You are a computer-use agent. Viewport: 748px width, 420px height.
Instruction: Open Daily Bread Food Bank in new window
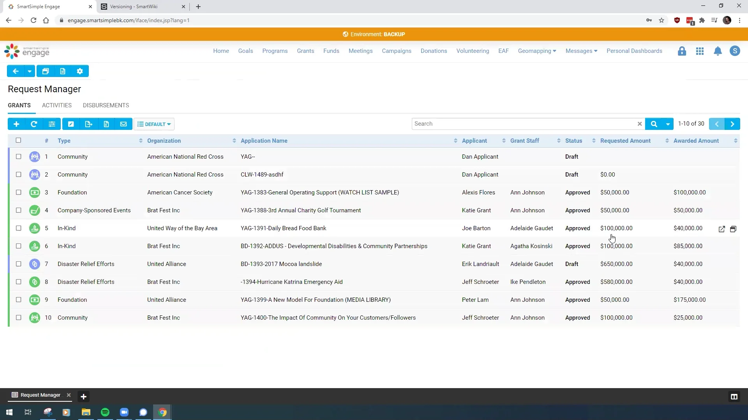pyautogui.click(x=722, y=229)
